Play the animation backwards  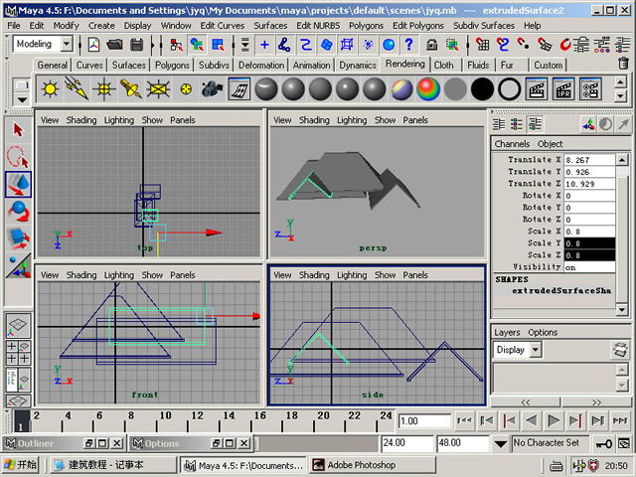pos(532,421)
